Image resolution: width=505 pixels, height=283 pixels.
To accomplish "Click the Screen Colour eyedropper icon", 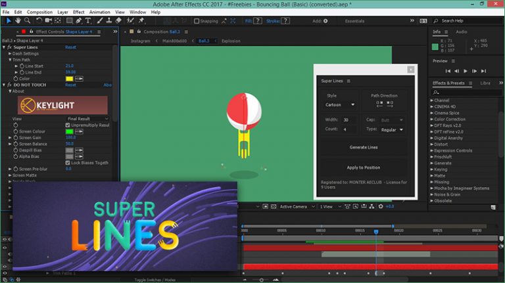I will pyautogui.click(x=80, y=131).
